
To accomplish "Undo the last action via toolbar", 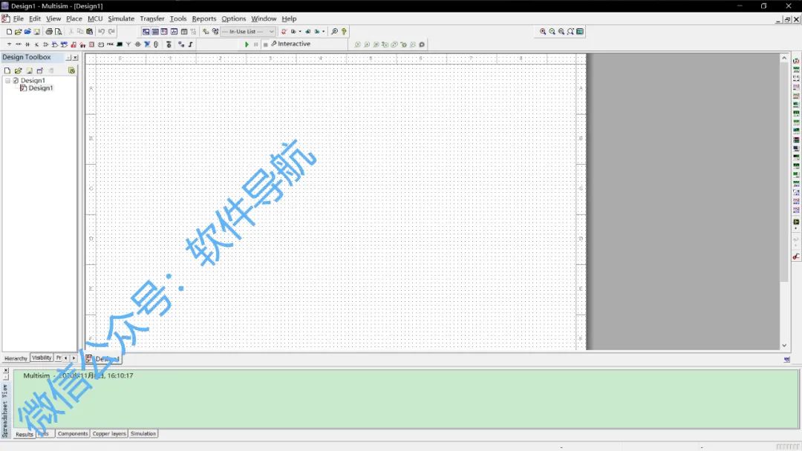I will [x=101, y=32].
